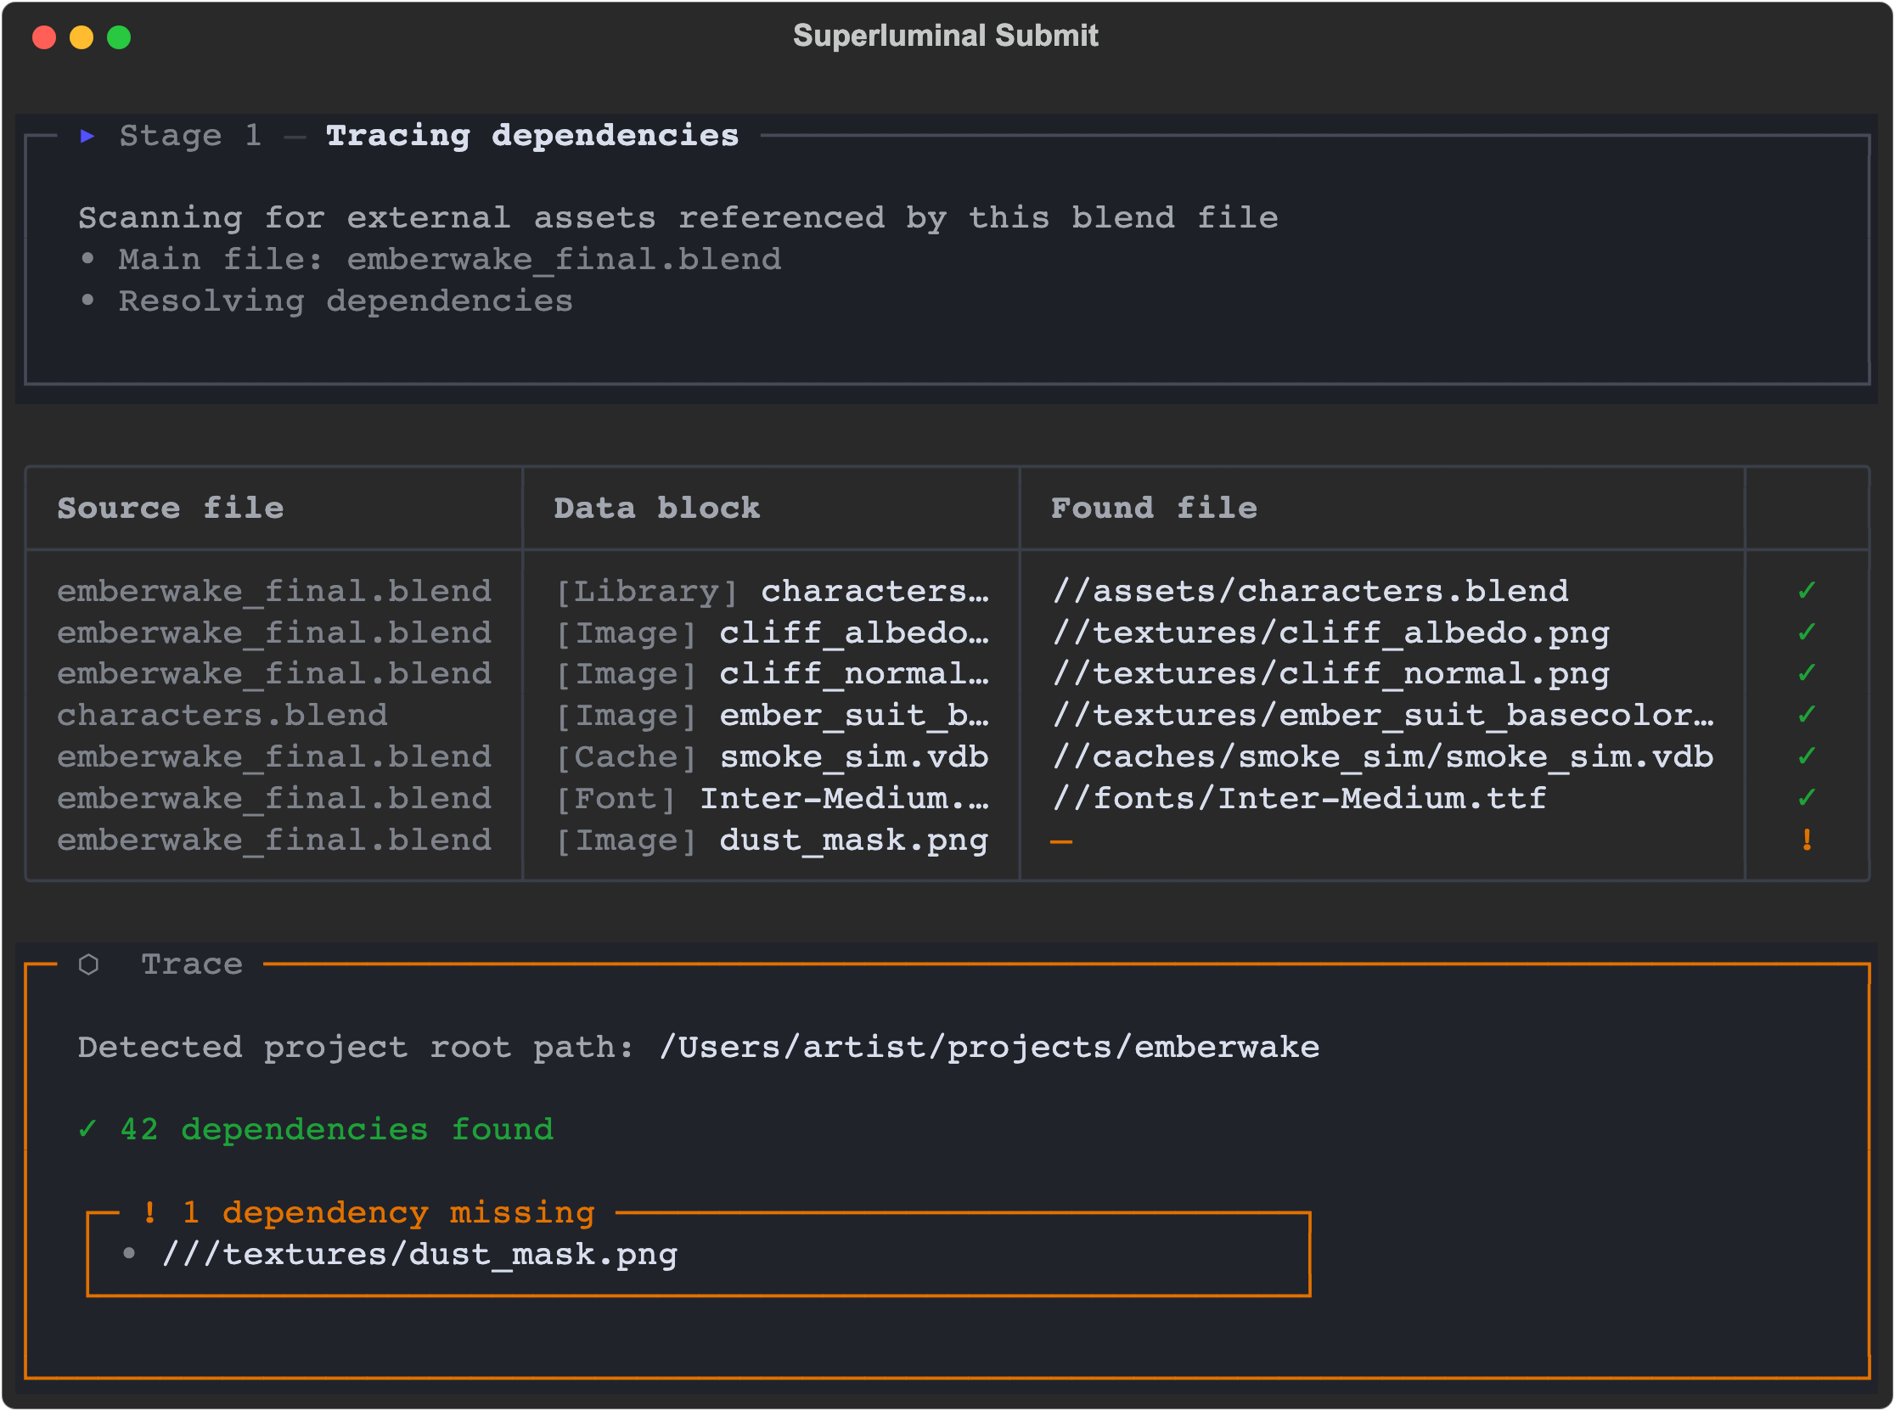The height and width of the screenshot is (1411, 1895).
Task: Click the //caches/smoke_sim/smoke_sim.vdb found path
Action: click(1382, 756)
